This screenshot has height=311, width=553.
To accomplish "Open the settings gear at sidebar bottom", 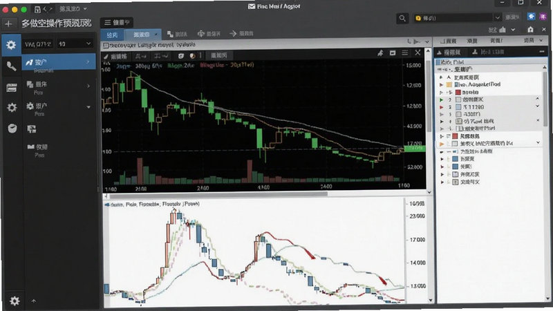I will (x=15, y=301).
